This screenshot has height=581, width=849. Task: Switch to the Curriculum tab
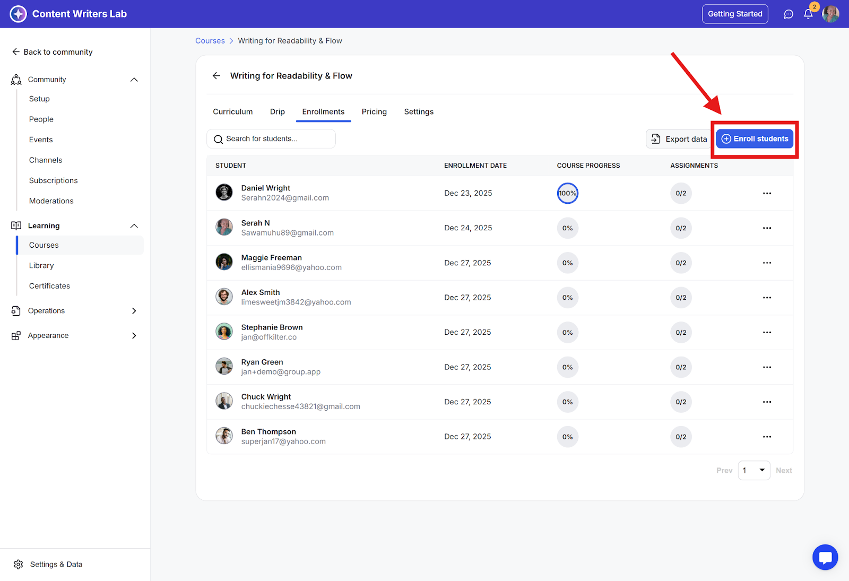pos(233,112)
